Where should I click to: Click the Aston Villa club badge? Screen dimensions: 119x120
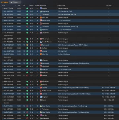click(41, 33)
